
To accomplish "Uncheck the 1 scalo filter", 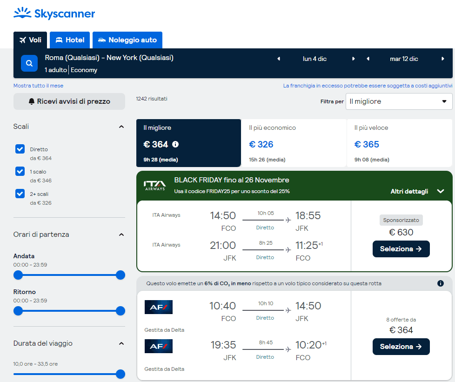I will [x=20, y=171].
